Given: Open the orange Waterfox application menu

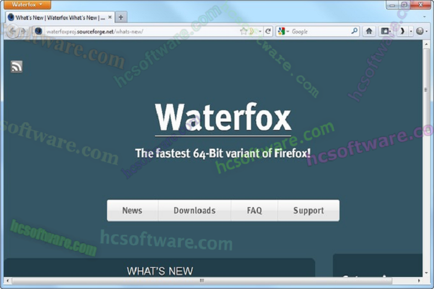Looking at the screenshot, I should pos(27,4).
